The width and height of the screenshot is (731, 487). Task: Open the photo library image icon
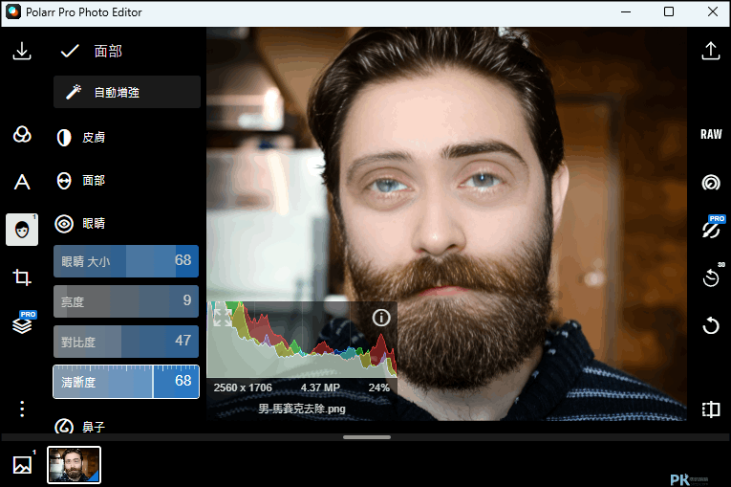pos(22,465)
